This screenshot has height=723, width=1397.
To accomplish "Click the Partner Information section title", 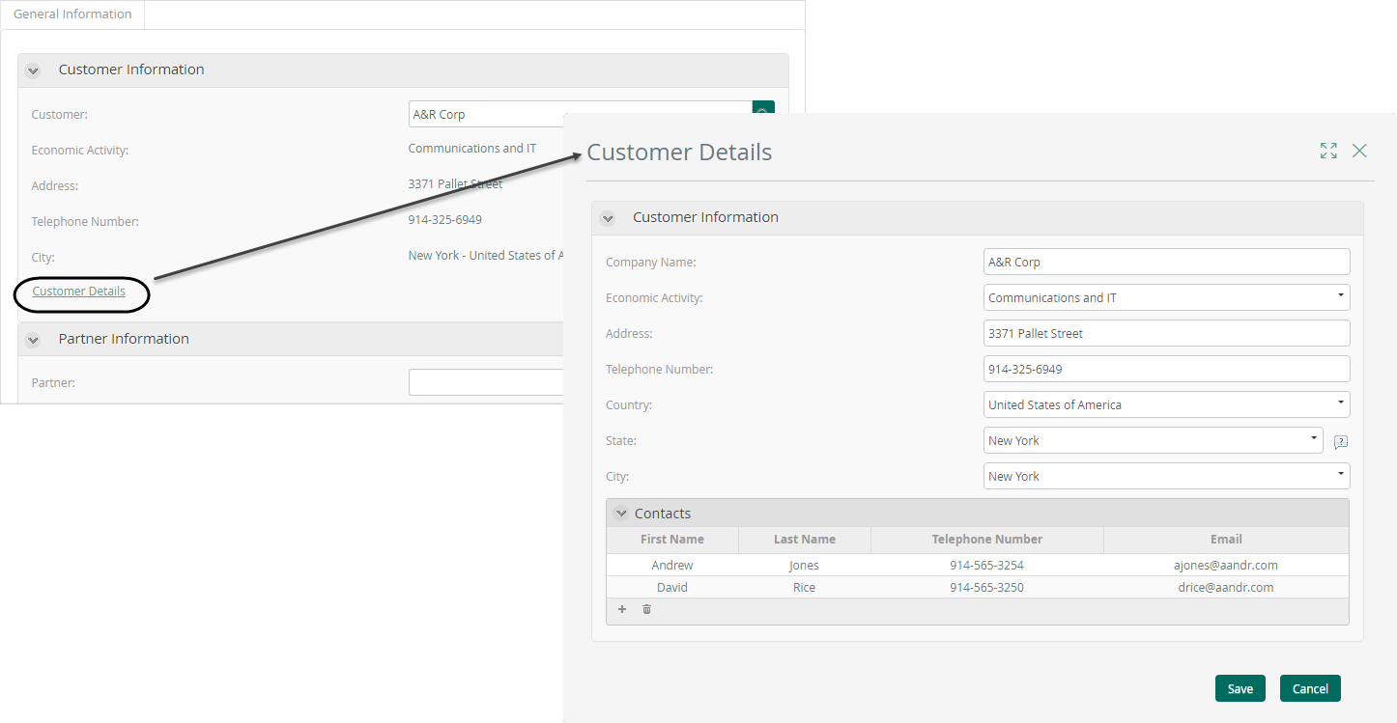I will (124, 339).
